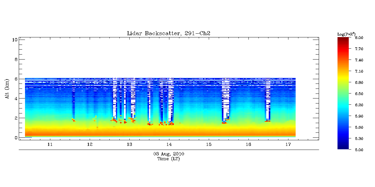This screenshot has width=375, height=187.
Task: Click the 'Alt (km)' y-axis label
Action: [7, 88]
